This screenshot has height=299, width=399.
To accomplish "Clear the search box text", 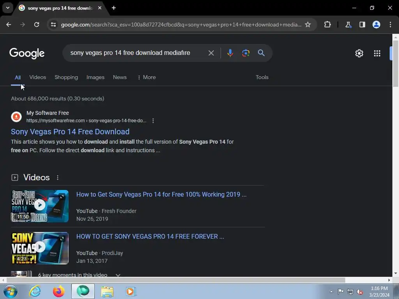I will pyautogui.click(x=211, y=53).
